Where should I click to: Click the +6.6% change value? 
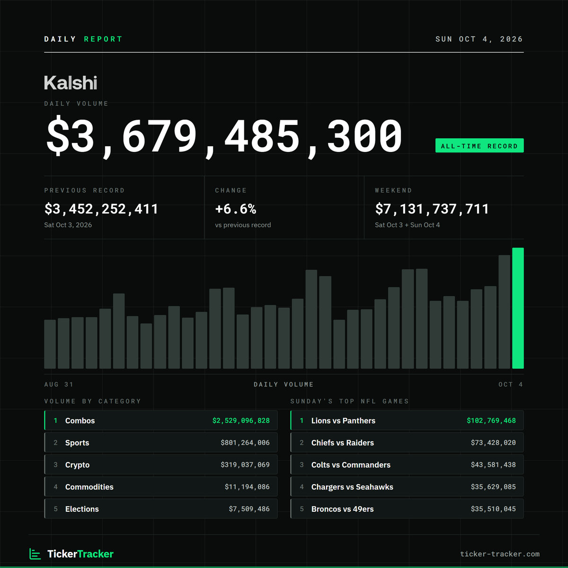(x=236, y=209)
